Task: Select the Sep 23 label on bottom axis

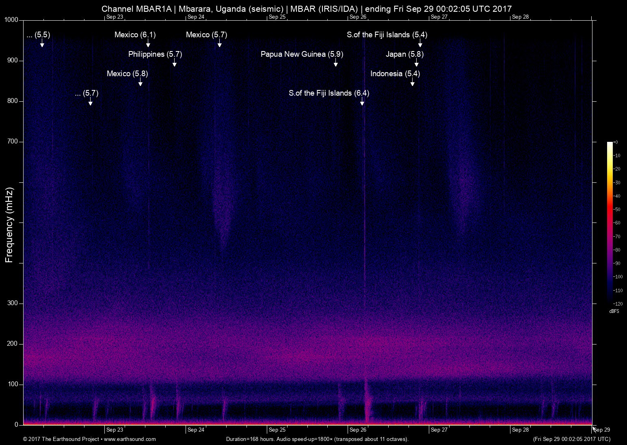Action: point(115,430)
